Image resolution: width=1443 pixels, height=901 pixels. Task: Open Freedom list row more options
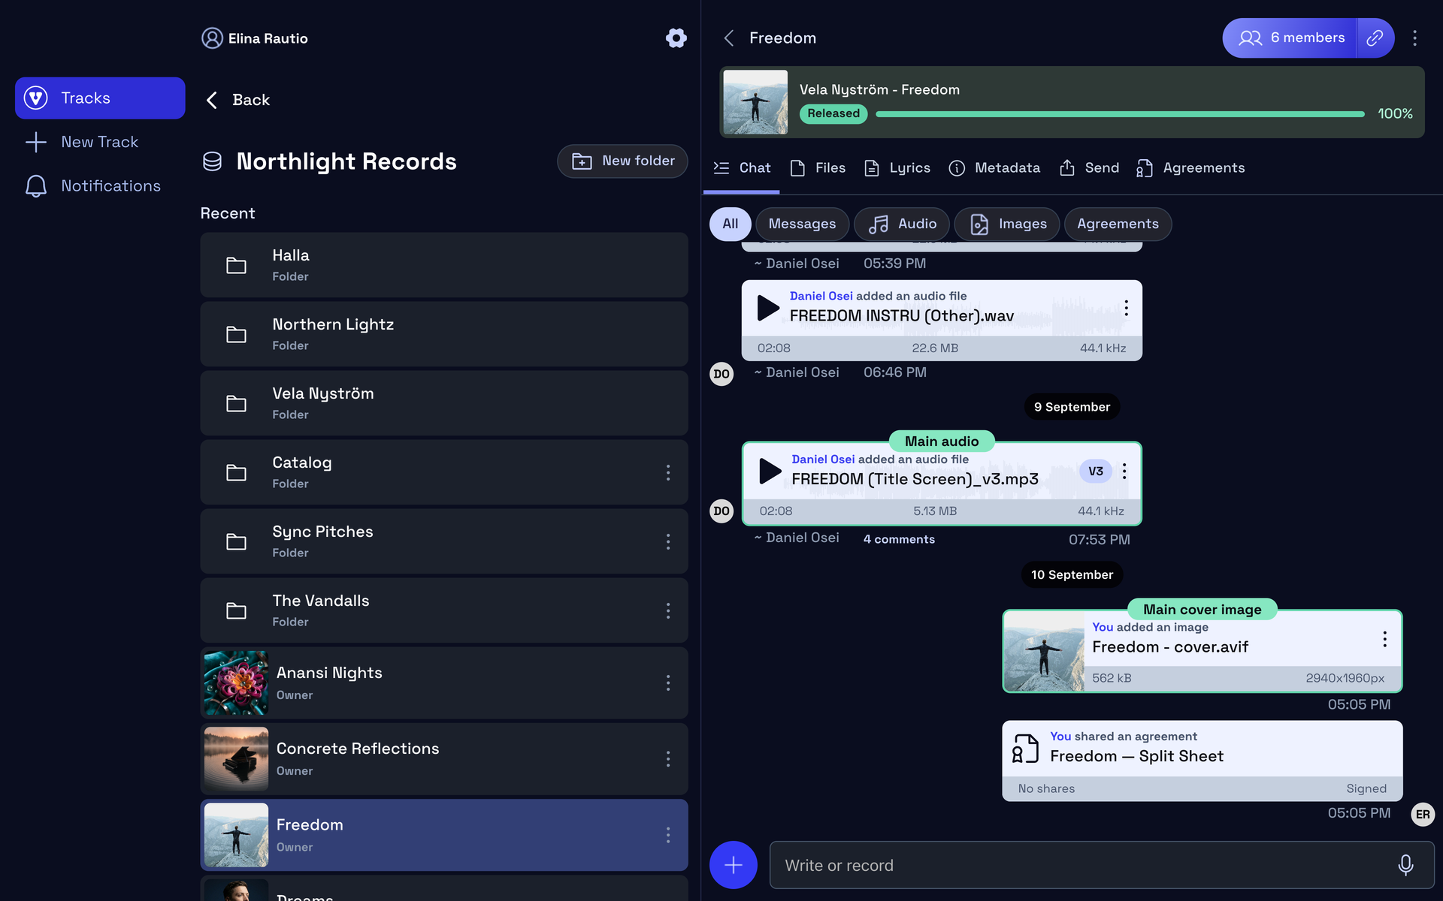[x=667, y=835]
